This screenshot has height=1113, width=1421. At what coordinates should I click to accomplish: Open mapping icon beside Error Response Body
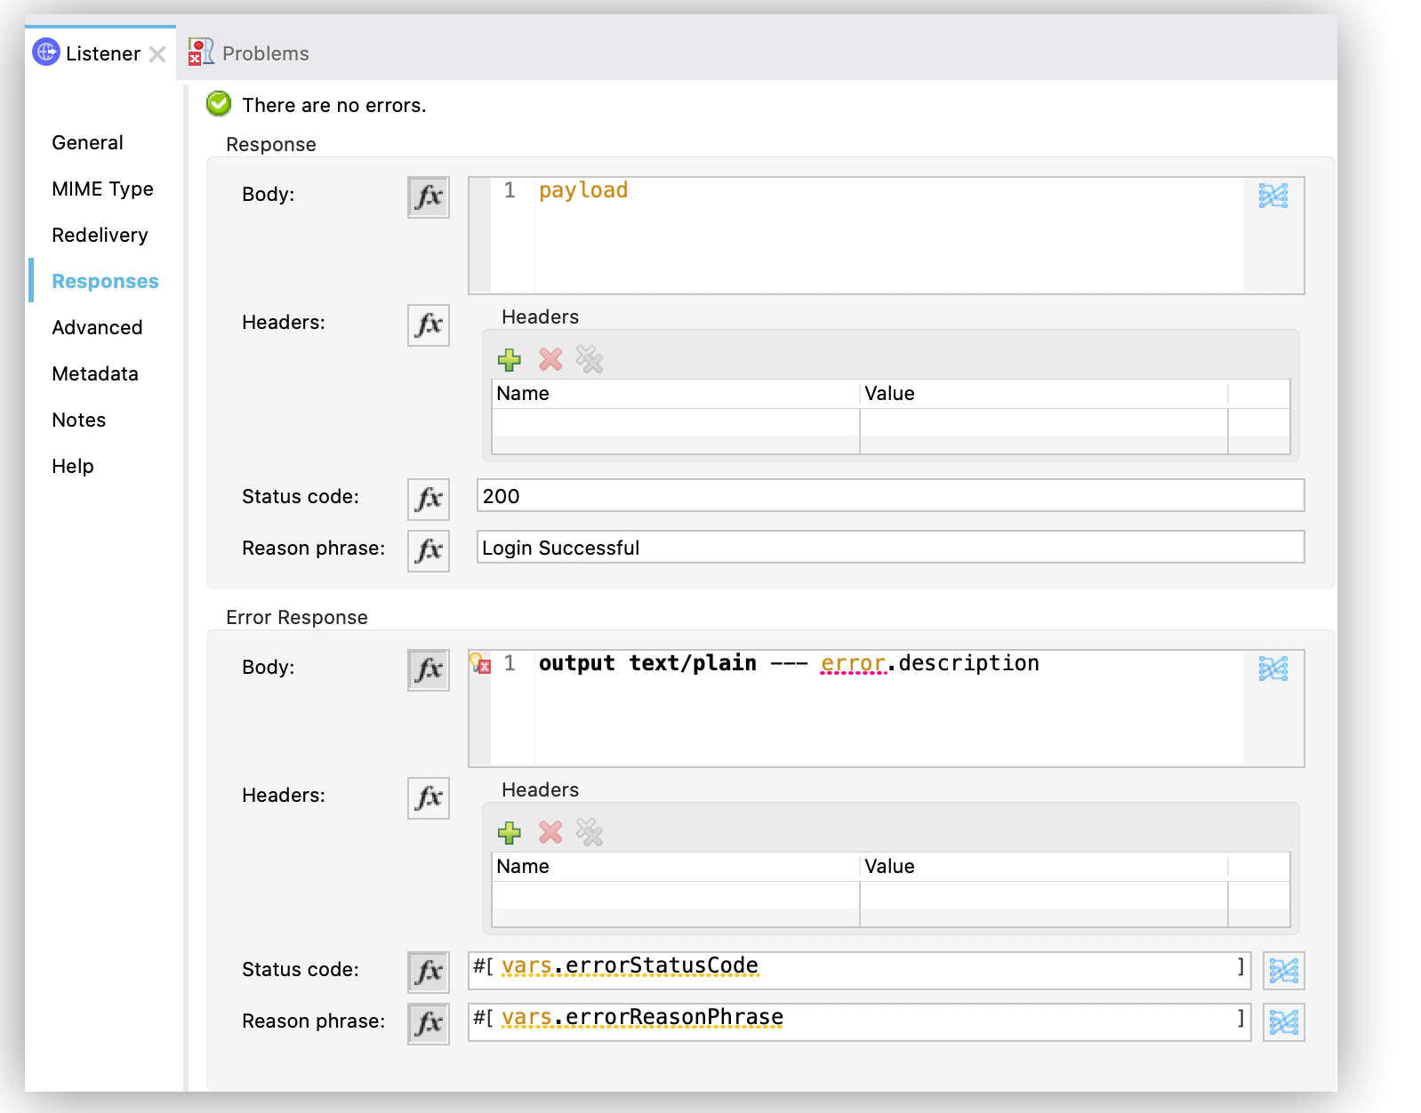pos(1272,669)
